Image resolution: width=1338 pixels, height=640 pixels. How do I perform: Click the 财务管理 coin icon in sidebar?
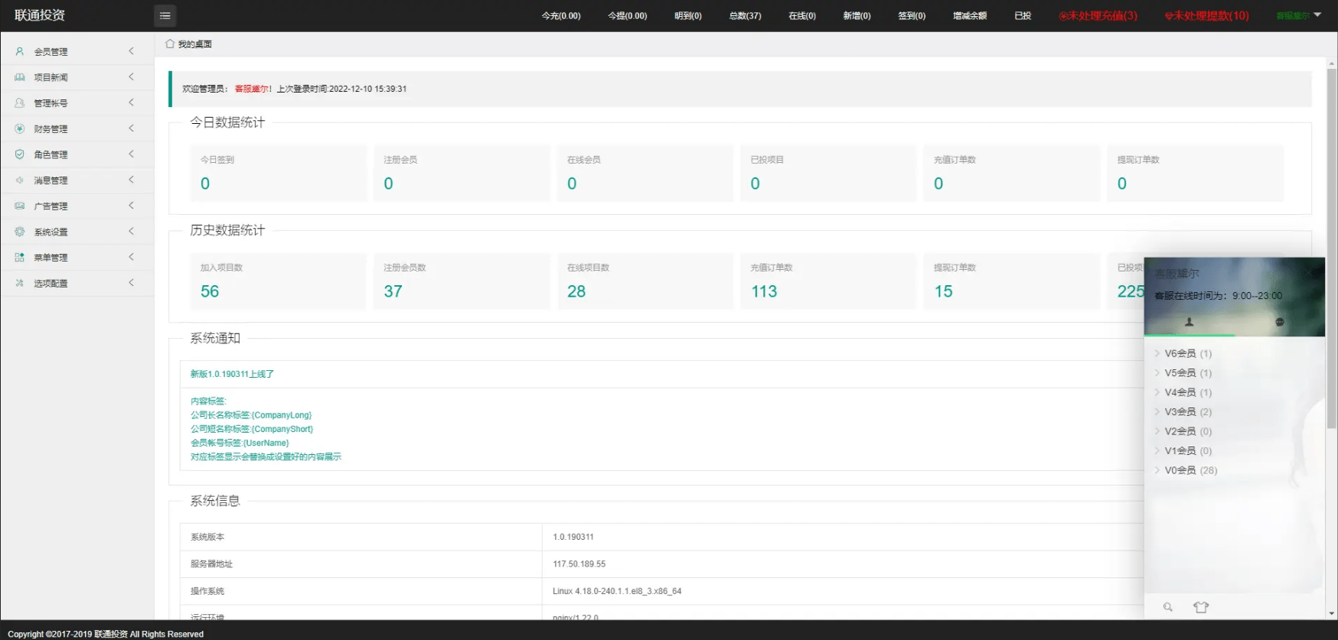20,128
